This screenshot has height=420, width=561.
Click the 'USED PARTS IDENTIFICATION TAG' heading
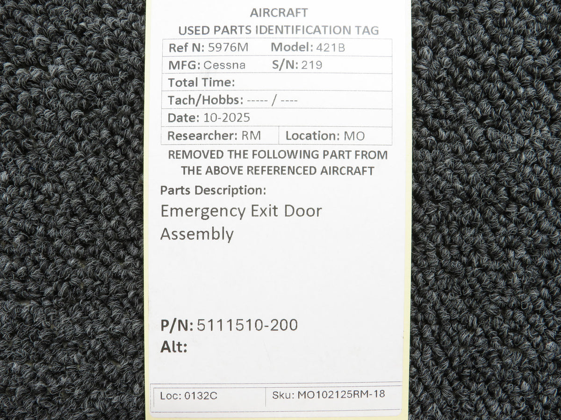pos(279,30)
